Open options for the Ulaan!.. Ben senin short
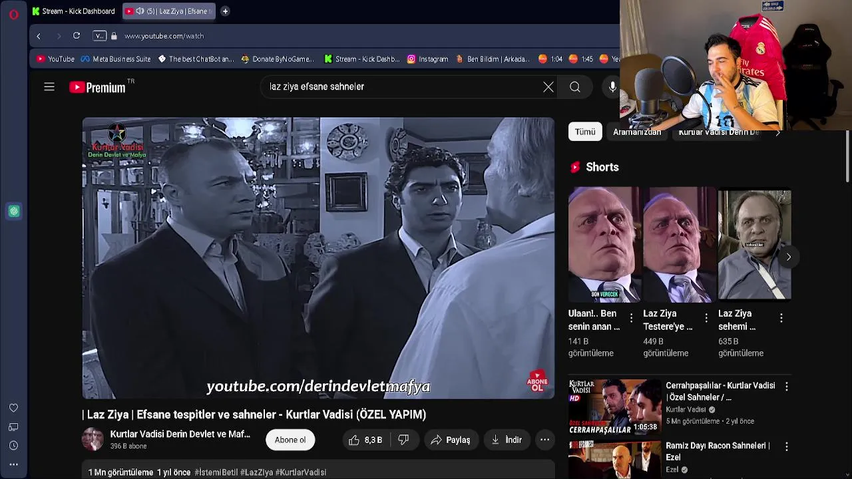Image resolution: width=852 pixels, height=479 pixels. 631,318
